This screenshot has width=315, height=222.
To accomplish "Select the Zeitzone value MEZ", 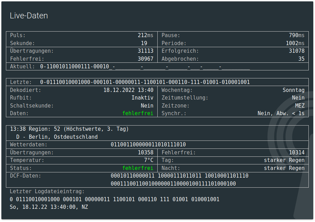I will (300, 106).
